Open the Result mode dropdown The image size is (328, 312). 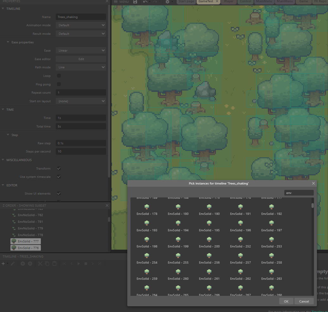(81, 34)
